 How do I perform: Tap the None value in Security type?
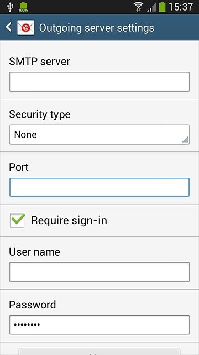25,134
